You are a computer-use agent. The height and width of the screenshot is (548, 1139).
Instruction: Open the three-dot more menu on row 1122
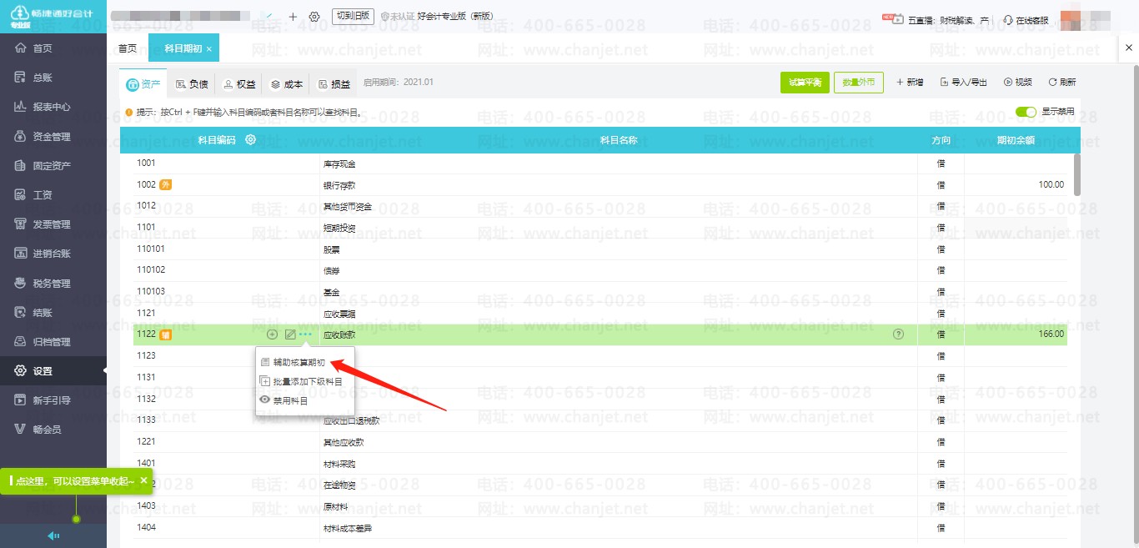point(306,334)
